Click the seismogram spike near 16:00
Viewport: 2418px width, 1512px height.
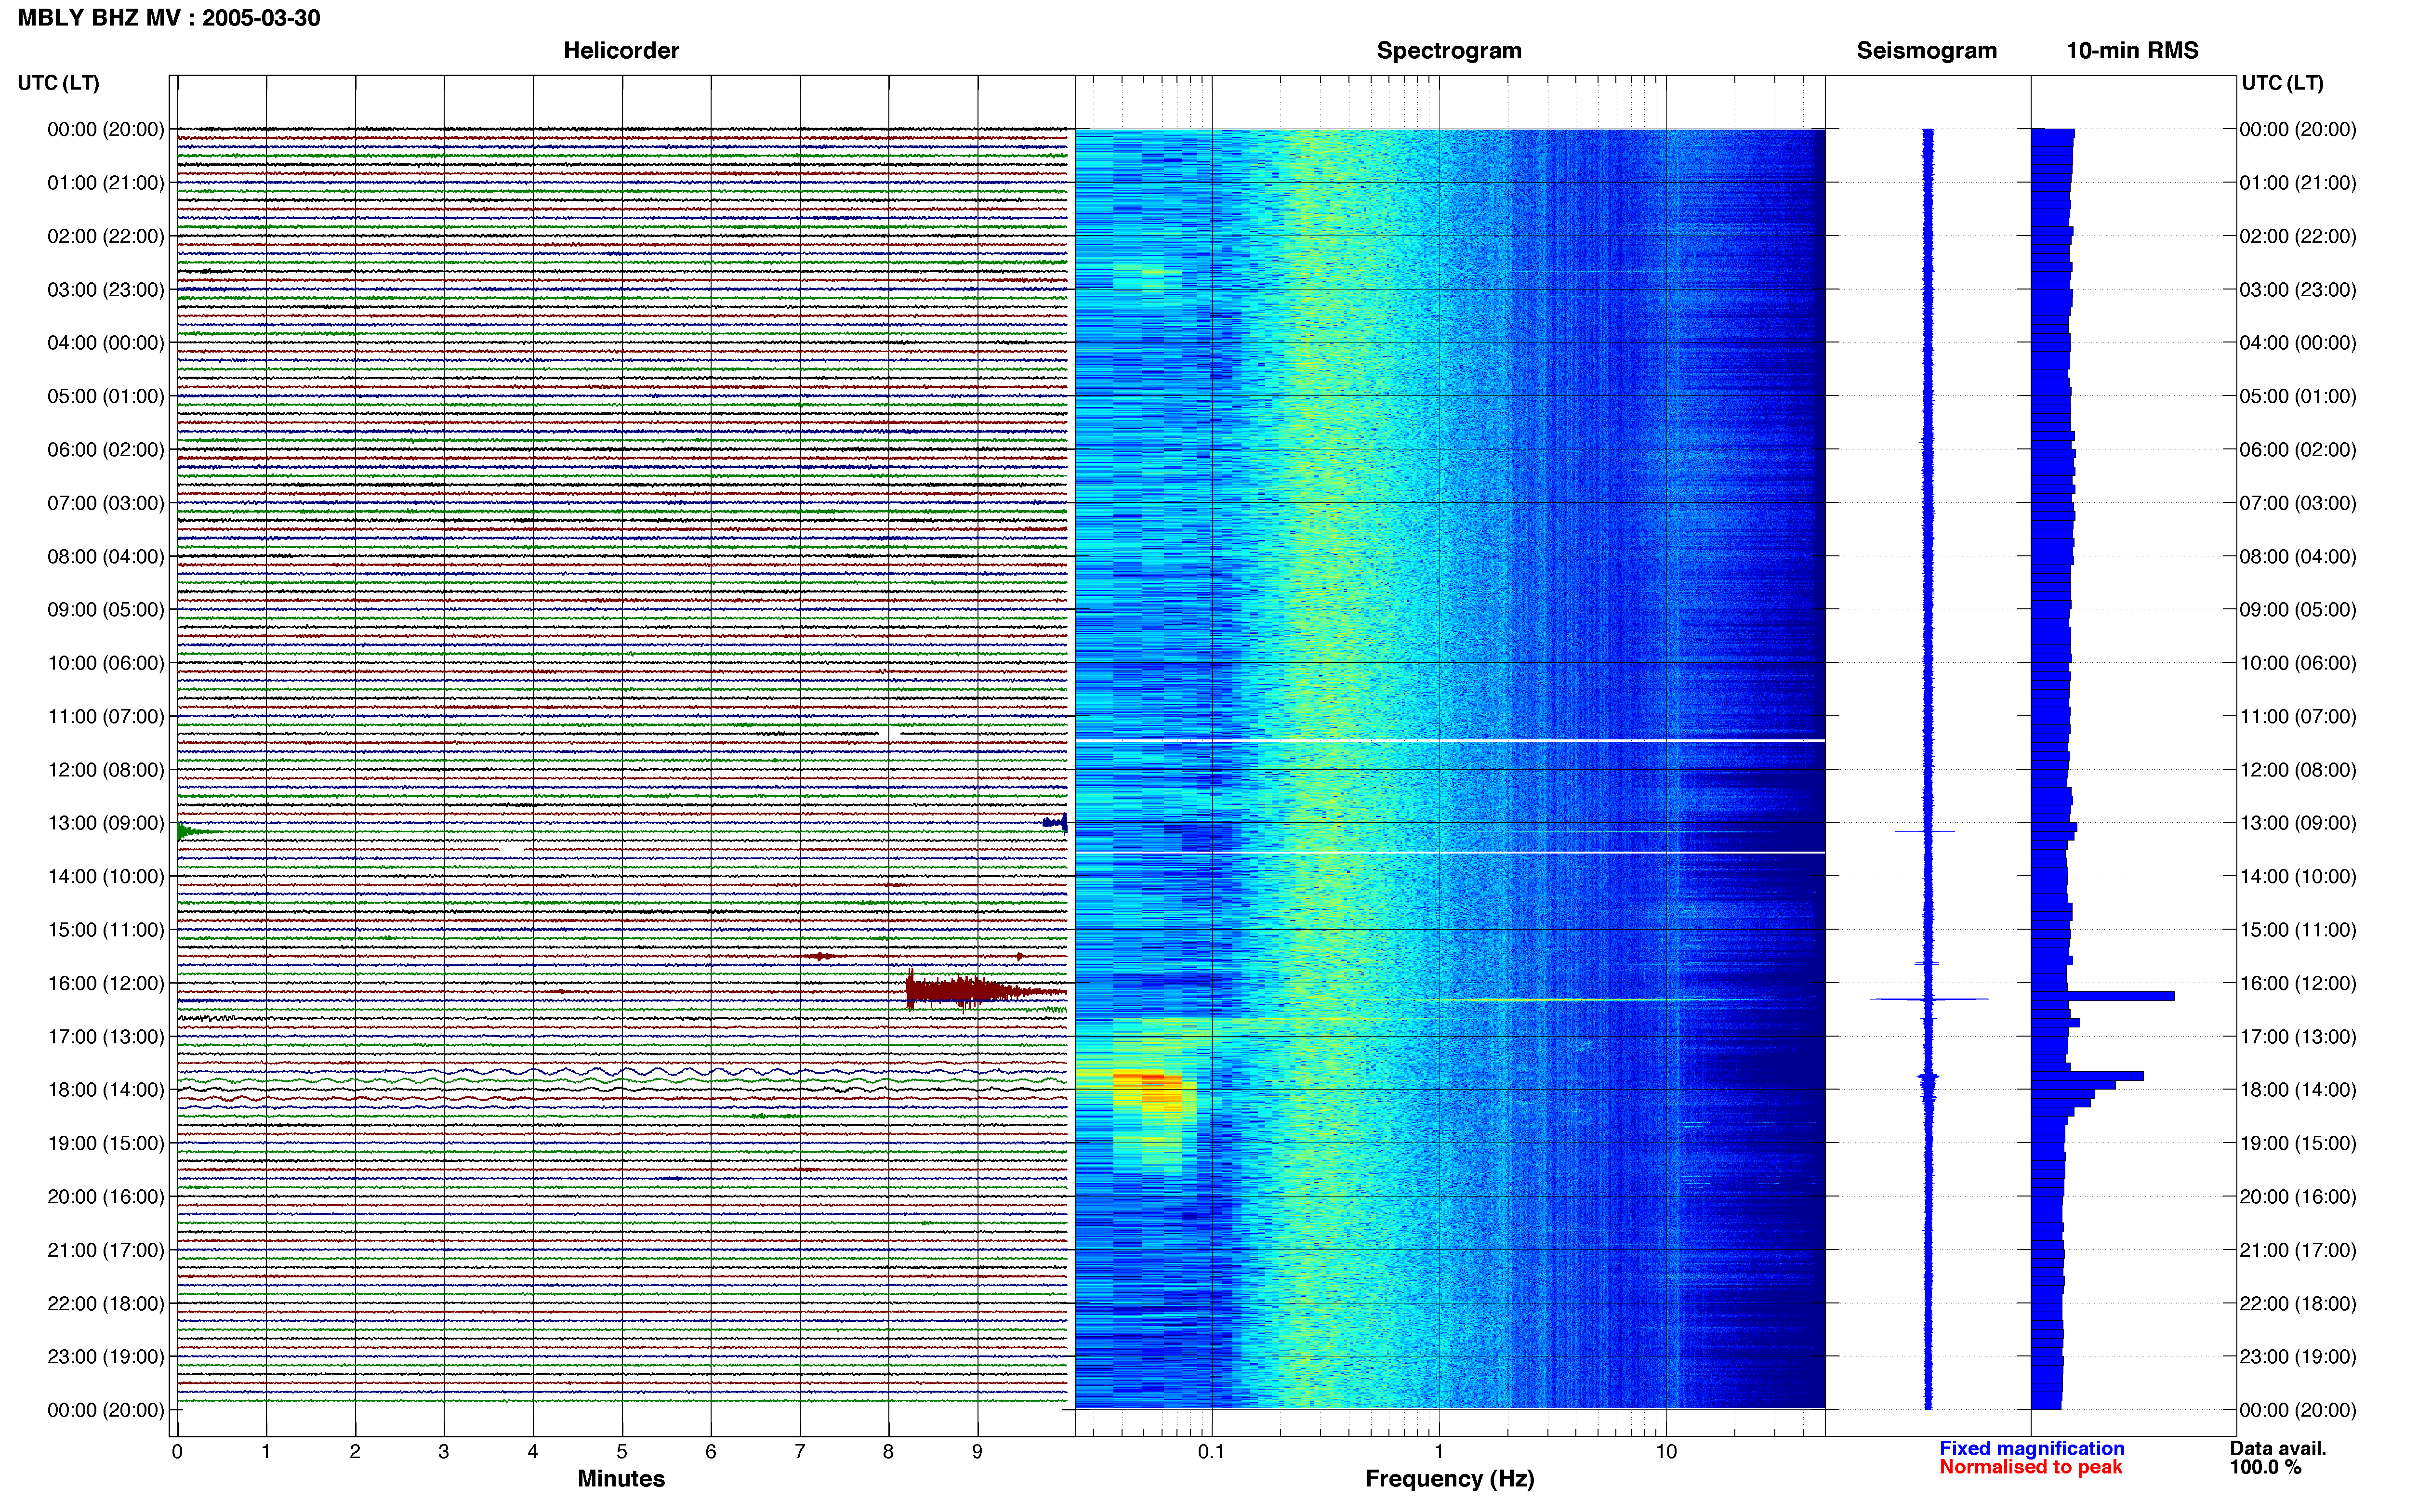[x=1929, y=999]
